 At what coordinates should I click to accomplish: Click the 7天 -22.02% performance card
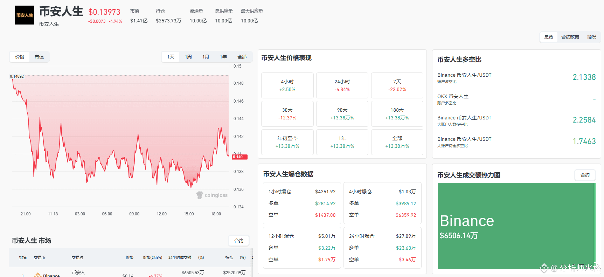(x=397, y=85)
